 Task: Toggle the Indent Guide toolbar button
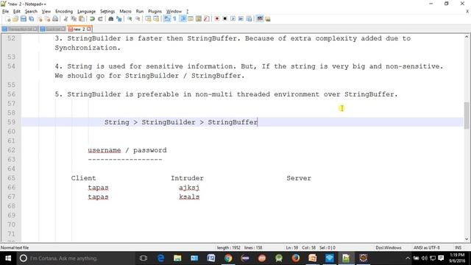(x=183, y=19)
